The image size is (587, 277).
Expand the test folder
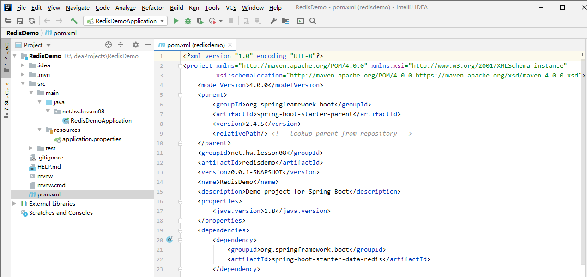point(31,148)
